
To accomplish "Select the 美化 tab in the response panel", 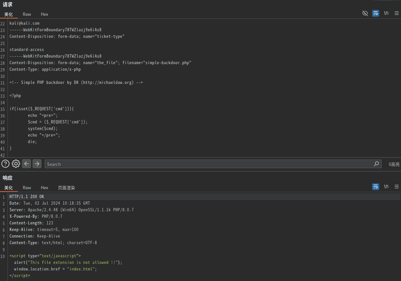I will pos(9,188).
